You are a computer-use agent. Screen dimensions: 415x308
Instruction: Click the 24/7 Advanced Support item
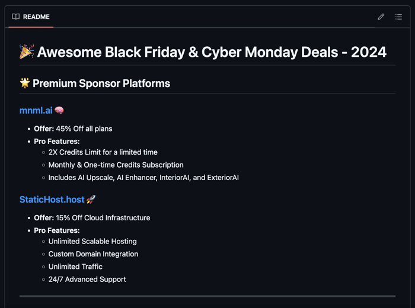87,280
